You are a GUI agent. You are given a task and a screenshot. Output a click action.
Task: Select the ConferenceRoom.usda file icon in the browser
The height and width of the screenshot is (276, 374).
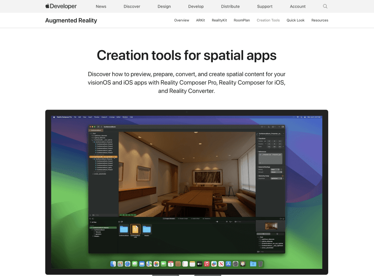pos(135,229)
